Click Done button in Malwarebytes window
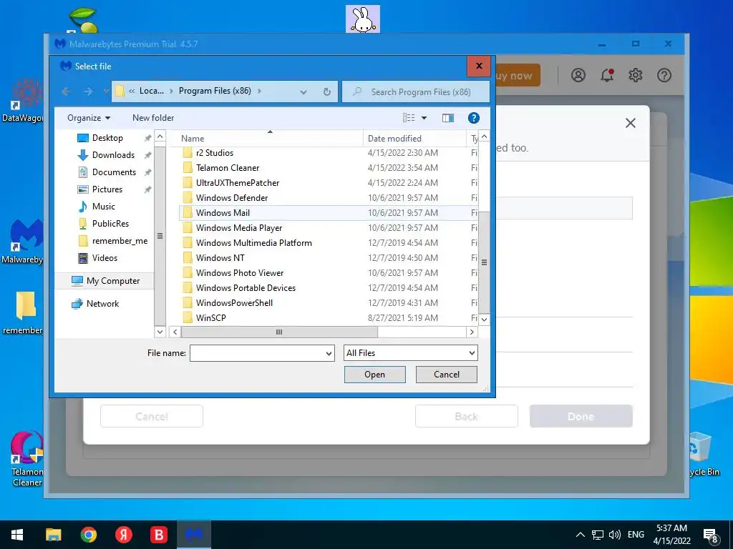The height and width of the screenshot is (549, 733). click(581, 416)
